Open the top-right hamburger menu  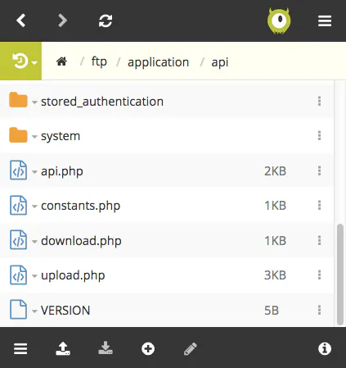pos(325,21)
